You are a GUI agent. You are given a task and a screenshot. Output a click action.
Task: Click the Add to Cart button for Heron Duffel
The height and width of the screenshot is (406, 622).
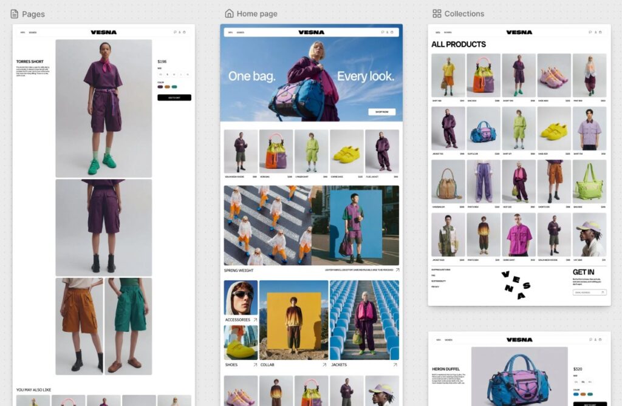point(590,404)
